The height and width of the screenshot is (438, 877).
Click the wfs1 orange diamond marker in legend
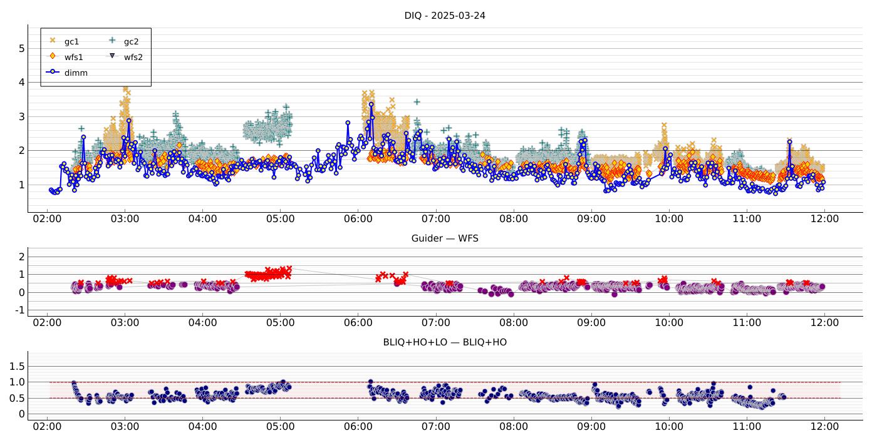click(x=53, y=56)
